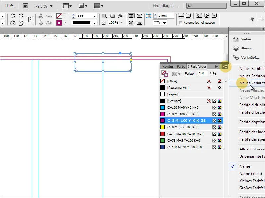Open the fx effects button

pos(120,16)
